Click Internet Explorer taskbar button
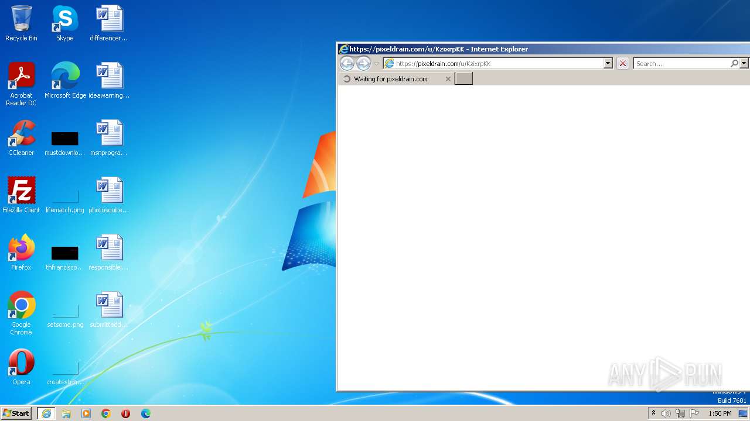 [x=46, y=413]
